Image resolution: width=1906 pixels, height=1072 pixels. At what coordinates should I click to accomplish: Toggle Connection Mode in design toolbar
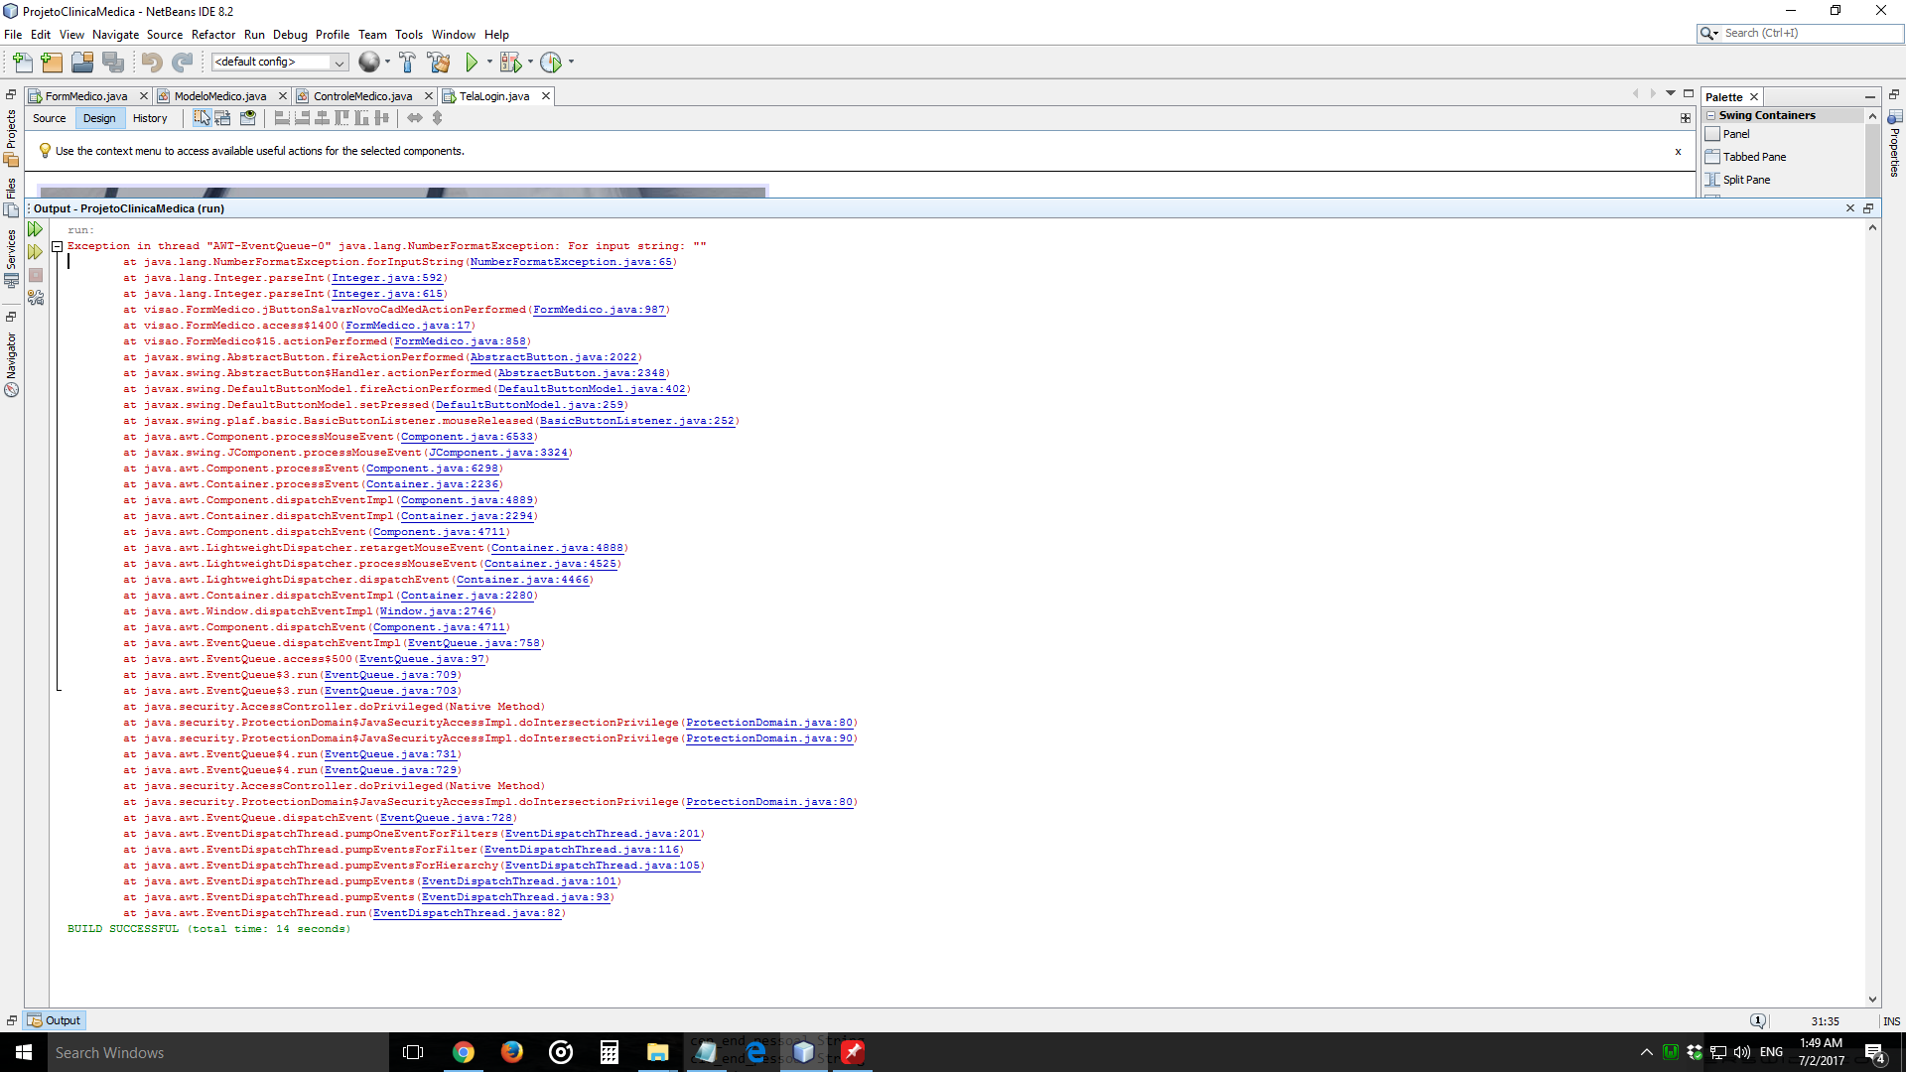[x=223, y=118]
